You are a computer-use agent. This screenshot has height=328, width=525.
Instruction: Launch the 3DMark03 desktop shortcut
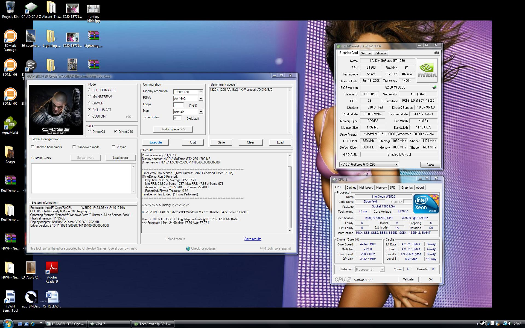pos(10,67)
